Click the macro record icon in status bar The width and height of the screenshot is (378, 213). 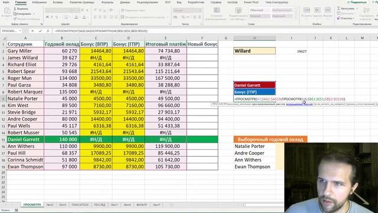tap(16, 211)
